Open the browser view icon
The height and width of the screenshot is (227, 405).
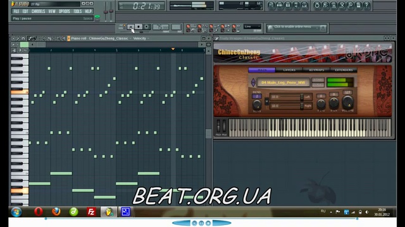tap(296, 5)
